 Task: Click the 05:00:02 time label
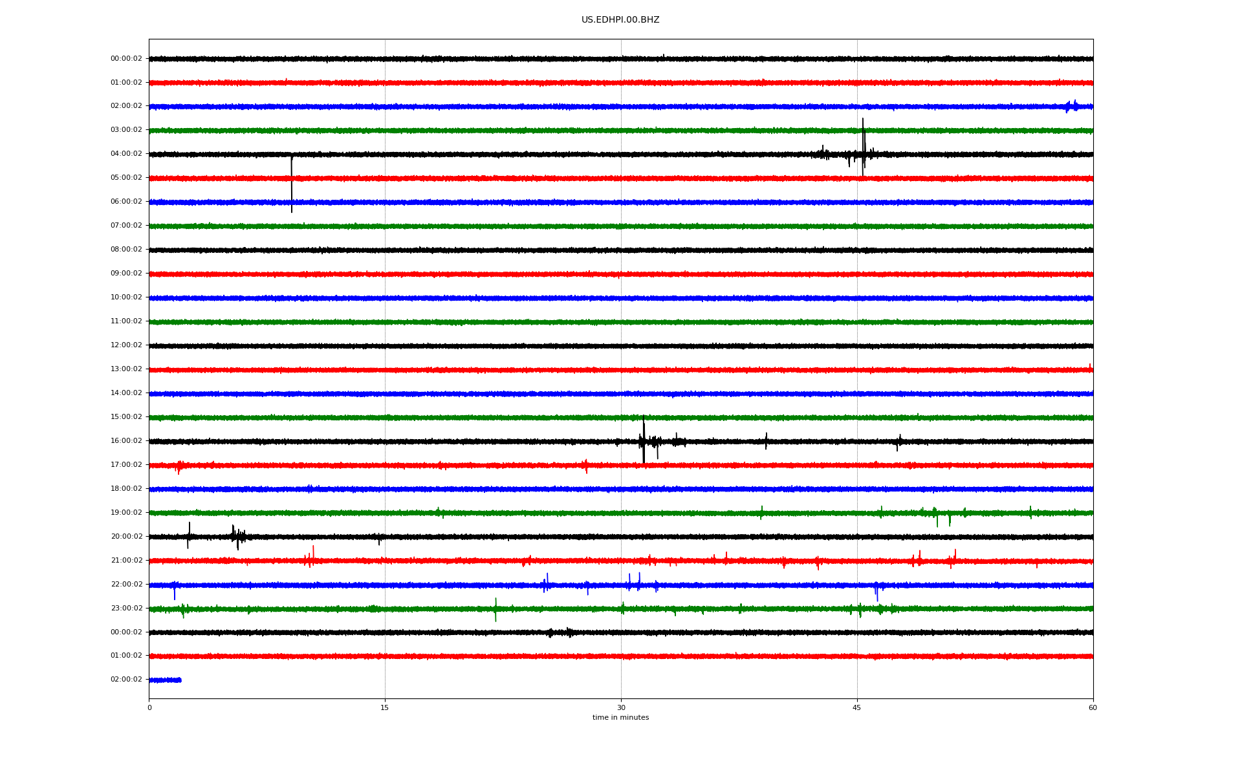126,178
